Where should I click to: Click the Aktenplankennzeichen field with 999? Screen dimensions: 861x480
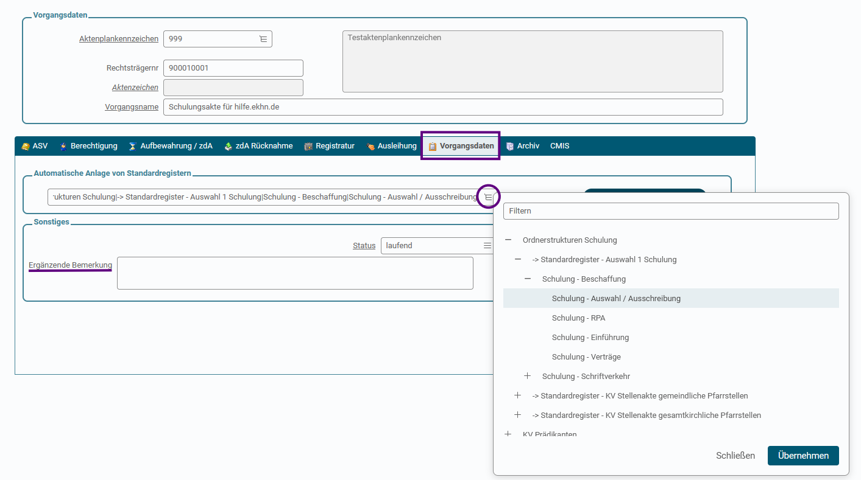(218, 39)
